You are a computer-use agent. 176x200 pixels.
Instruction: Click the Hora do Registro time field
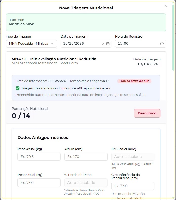pyautogui.click(x=140, y=44)
